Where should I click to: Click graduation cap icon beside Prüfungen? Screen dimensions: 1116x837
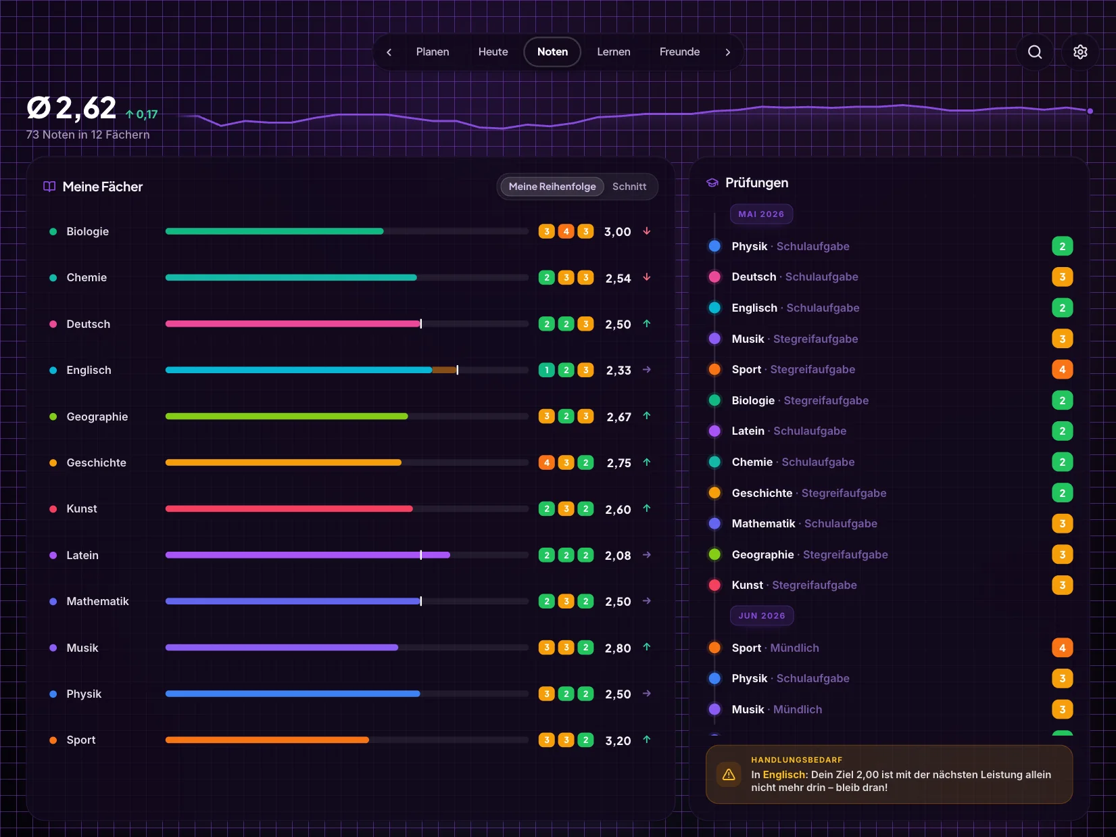click(712, 183)
